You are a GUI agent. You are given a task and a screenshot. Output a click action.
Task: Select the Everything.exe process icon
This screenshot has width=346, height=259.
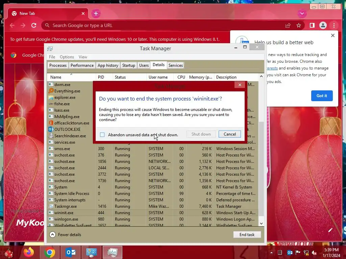point(51,91)
